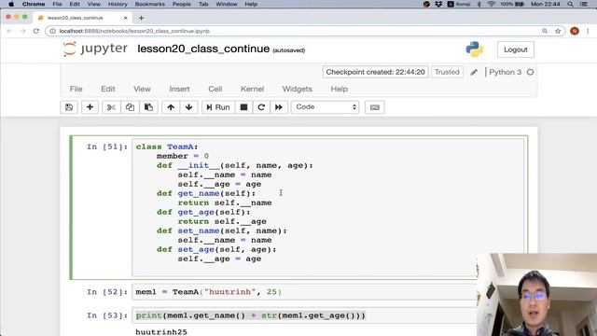Click into the TeamA class code cell

tap(329, 207)
